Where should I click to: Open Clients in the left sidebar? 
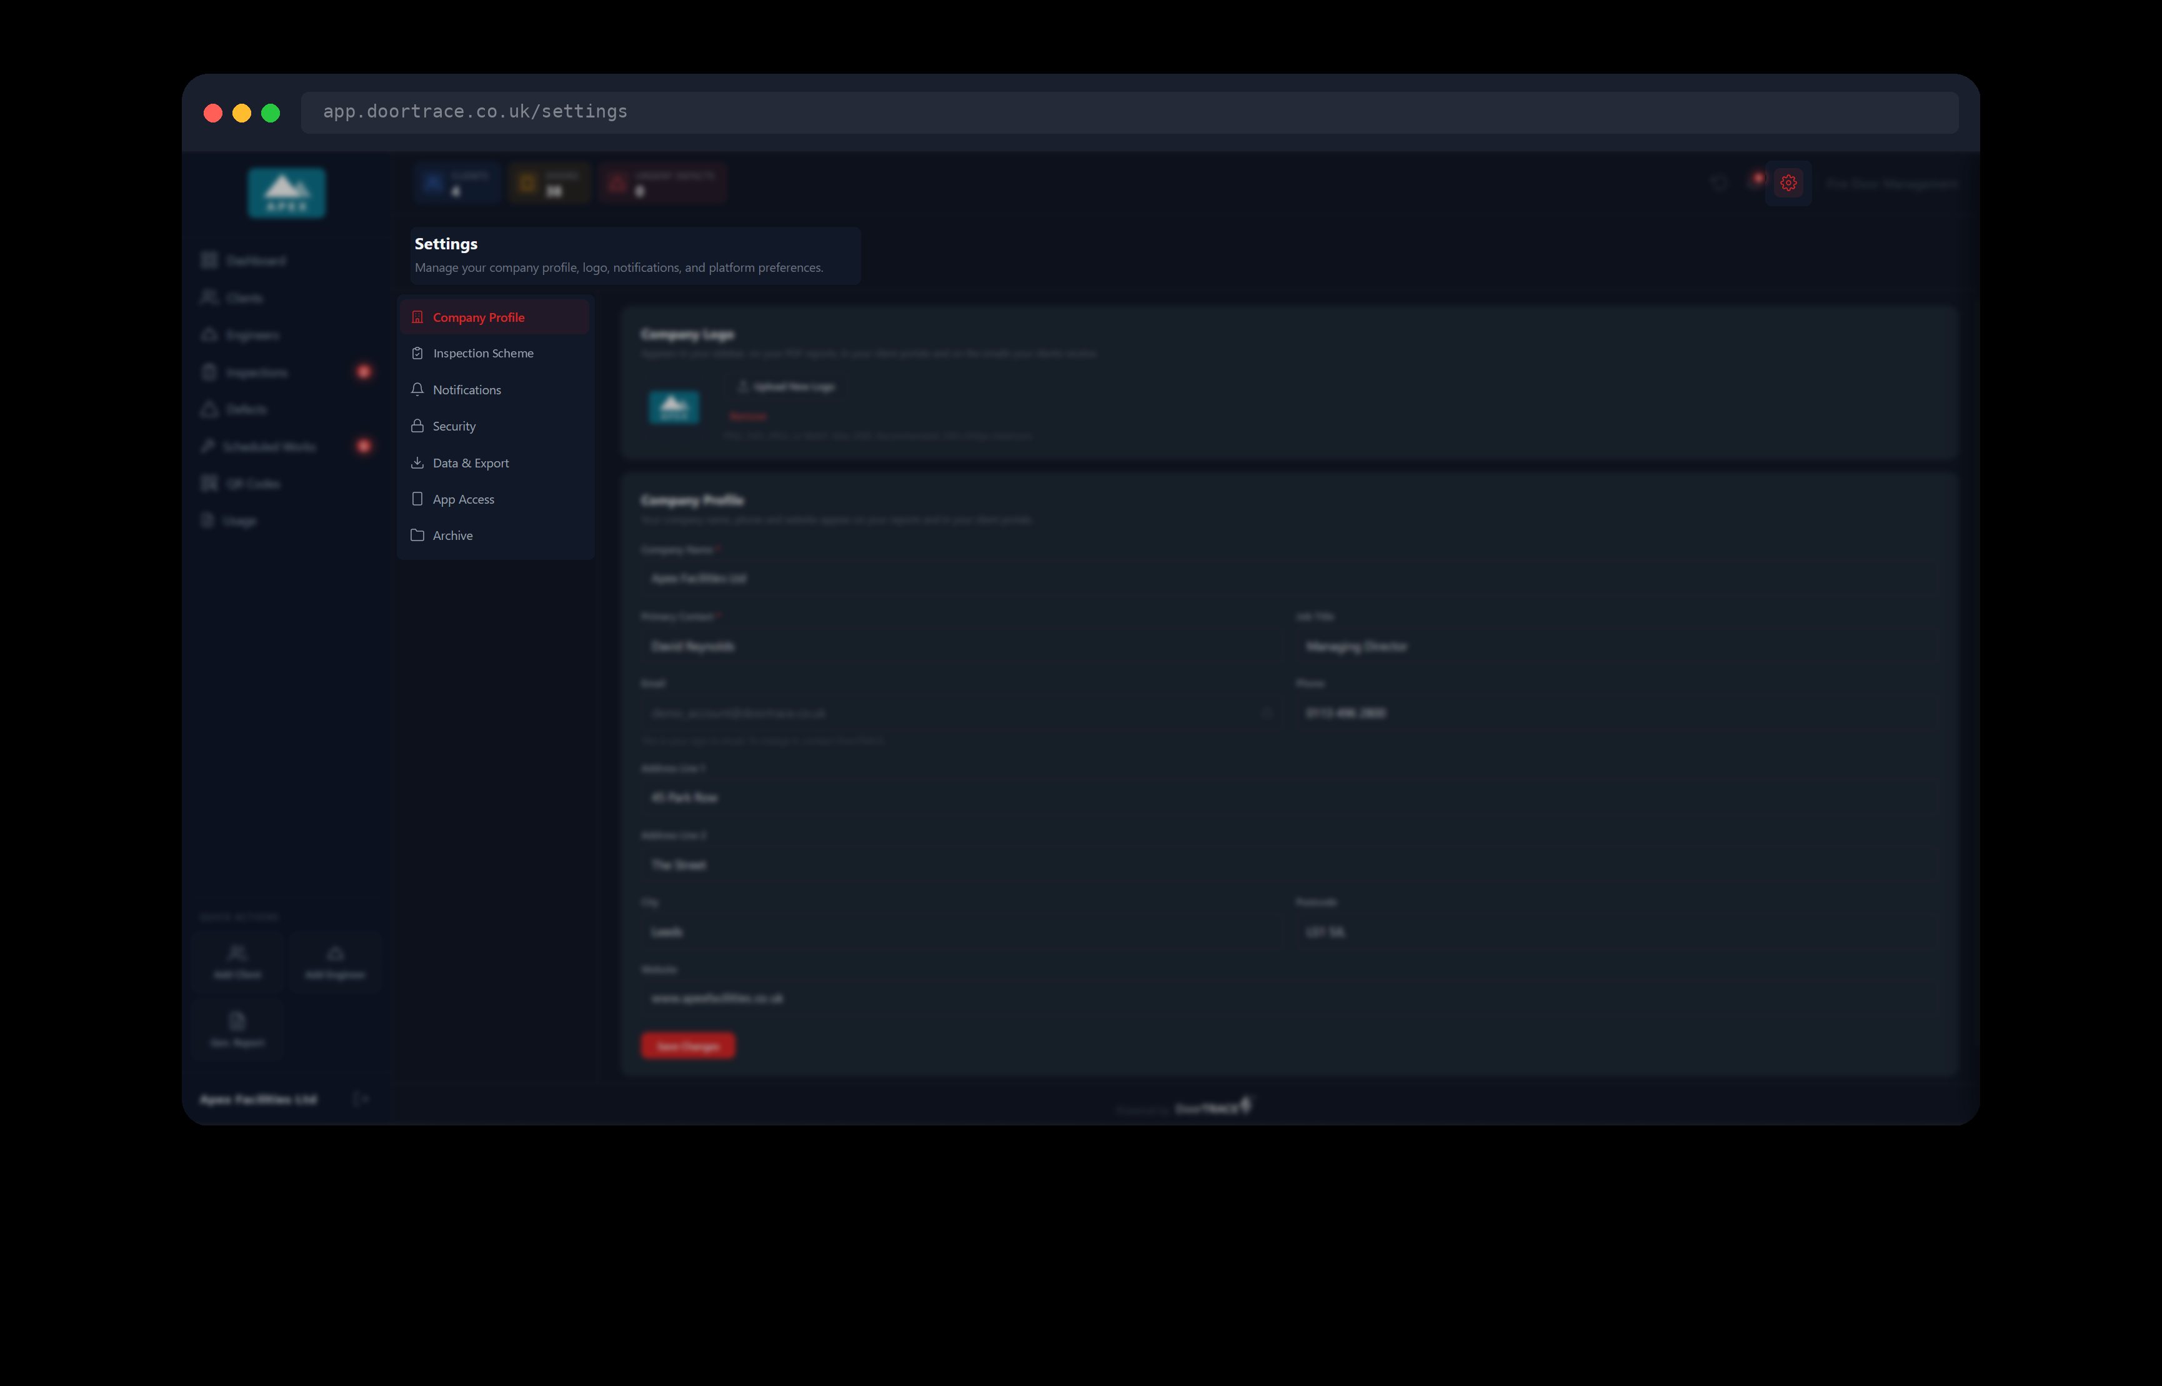[x=286, y=298]
